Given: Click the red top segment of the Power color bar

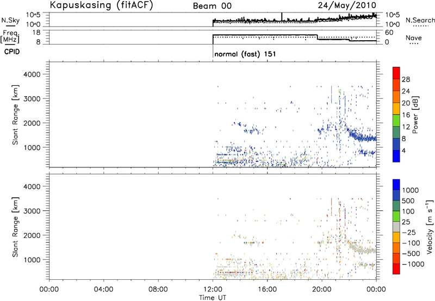Looking at the screenshot, I should click(396, 73).
